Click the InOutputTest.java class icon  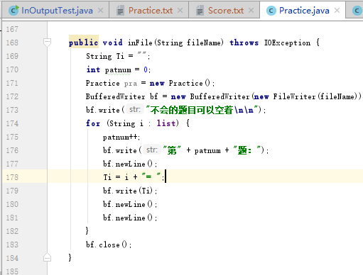click(13, 11)
